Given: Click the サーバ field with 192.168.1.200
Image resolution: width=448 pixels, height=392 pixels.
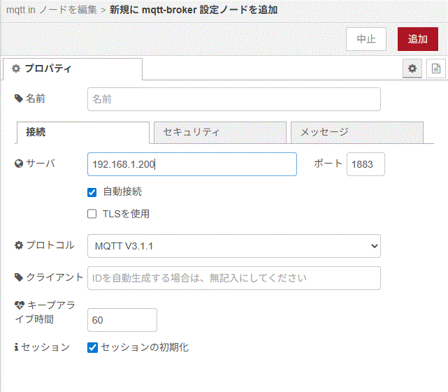Looking at the screenshot, I should click(x=192, y=164).
